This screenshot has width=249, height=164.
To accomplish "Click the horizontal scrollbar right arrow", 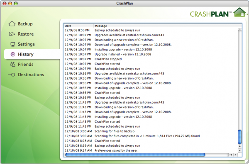I will tap(235, 155).
